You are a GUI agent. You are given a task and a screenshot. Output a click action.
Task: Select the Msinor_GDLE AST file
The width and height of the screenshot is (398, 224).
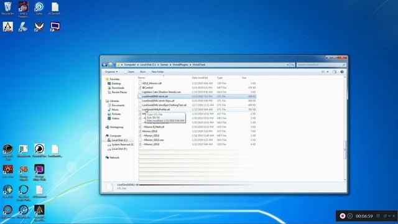[x=197, y=131]
